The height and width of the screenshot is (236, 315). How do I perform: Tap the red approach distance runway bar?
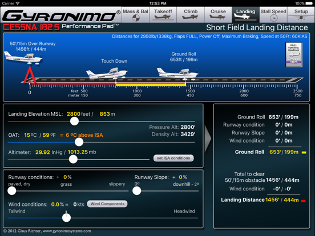coord(73,83)
